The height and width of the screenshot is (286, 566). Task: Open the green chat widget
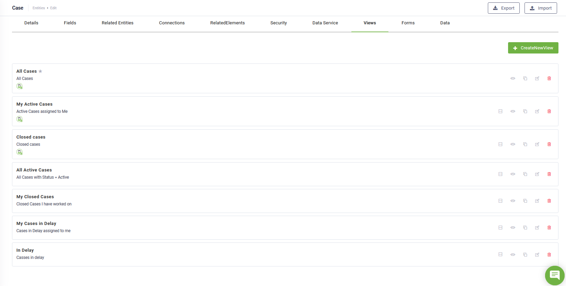[555, 275]
